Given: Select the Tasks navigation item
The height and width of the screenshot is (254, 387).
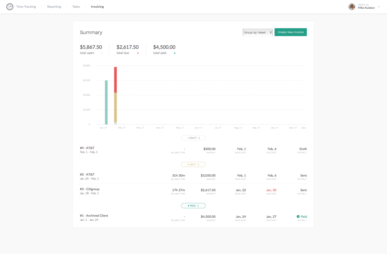Looking at the screenshot, I should pyautogui.click(x=76, y=6).
